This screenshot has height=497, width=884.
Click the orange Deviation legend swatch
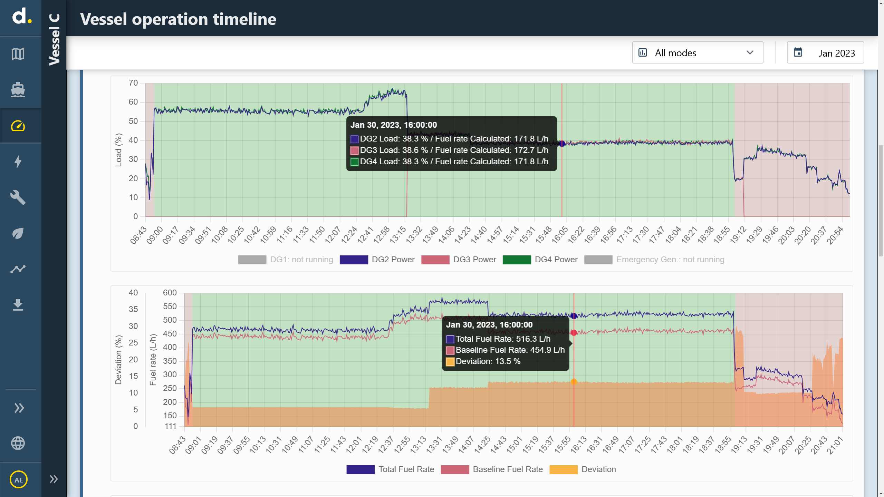(x=564, y=469)
